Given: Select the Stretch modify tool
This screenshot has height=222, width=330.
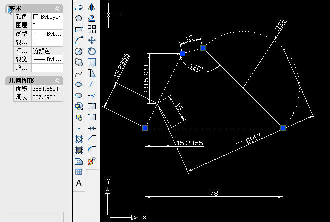Looking at the screenshot, I should (92, 73).
